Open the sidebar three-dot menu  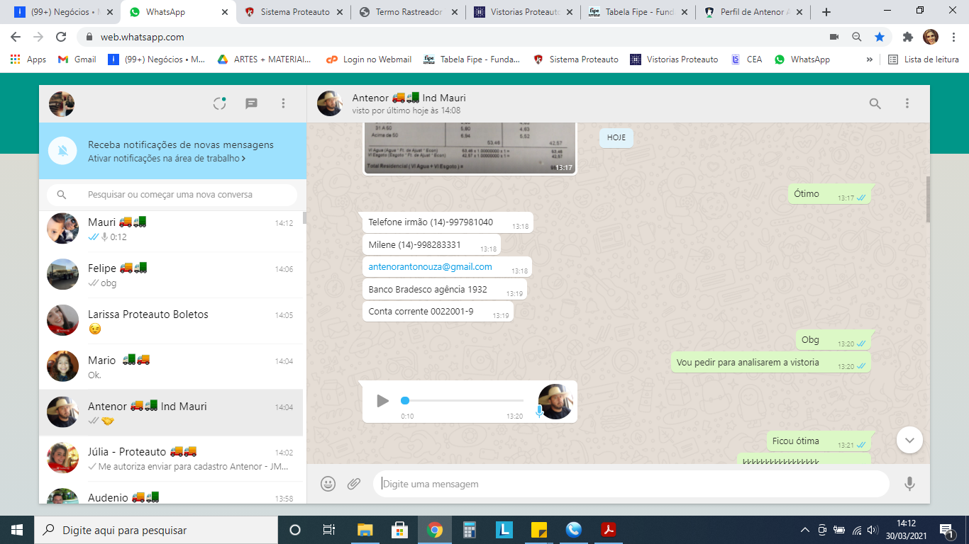pos(283,103)
